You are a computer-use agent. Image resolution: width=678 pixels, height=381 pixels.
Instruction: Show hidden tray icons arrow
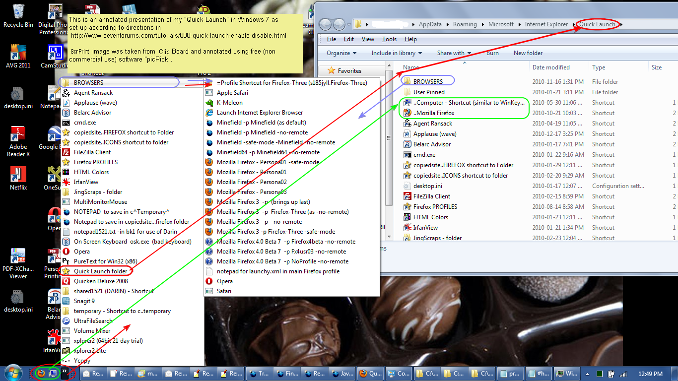[587, 374]
